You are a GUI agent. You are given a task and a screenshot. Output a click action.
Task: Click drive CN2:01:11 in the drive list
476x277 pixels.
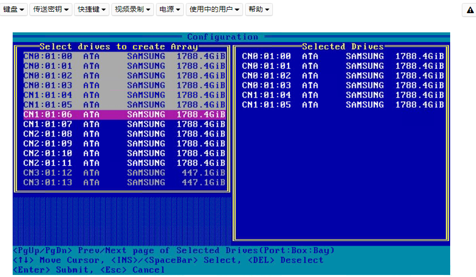(124, 163)
